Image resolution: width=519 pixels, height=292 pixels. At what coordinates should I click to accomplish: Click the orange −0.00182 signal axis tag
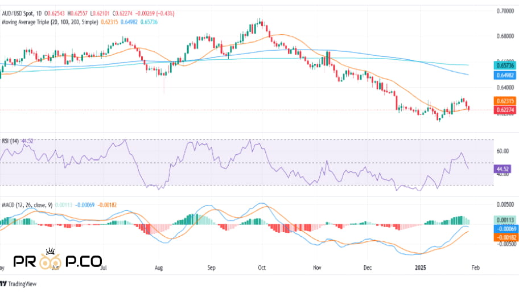pos(505,237)
